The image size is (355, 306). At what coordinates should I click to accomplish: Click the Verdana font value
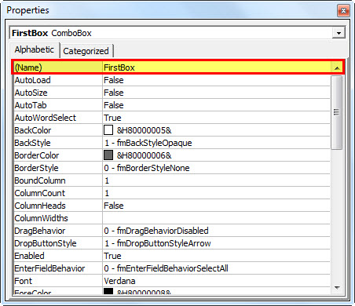[119, 281]
